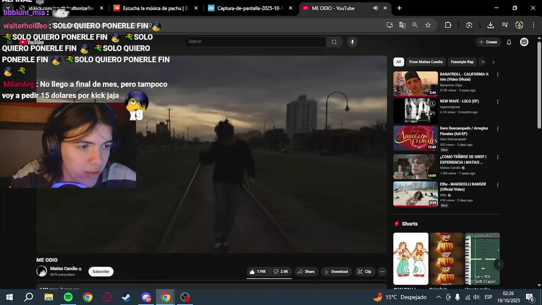The height and width of the screenshot is (305, 542).
Task: Show hidden system tray icons
Action: coord(438,297)
